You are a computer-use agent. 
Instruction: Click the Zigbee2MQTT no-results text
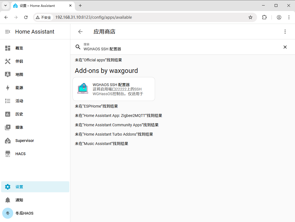coord(118,116)
